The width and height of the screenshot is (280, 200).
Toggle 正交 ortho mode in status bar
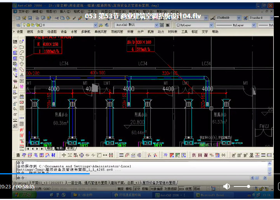(x=137, y=188)
